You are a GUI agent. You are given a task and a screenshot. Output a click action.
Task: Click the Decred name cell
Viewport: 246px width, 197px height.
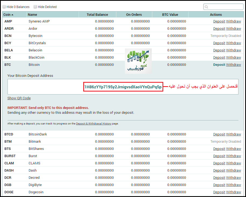[34, 178]
